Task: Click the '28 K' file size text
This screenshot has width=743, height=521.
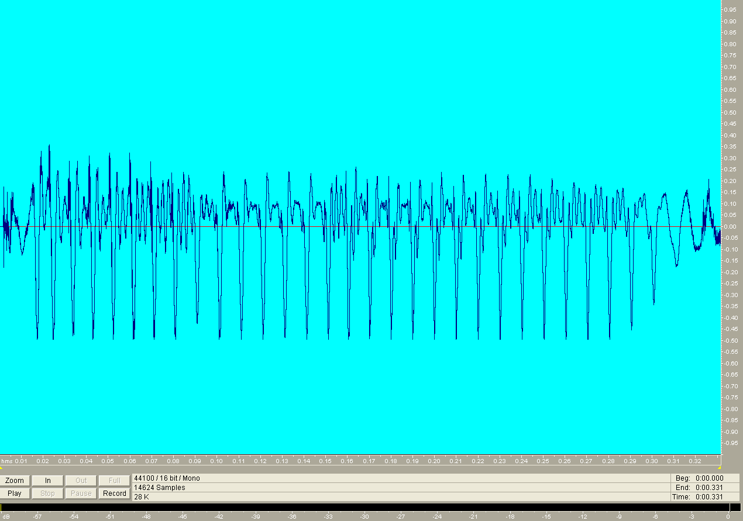Action: click(x=142, y=496)
